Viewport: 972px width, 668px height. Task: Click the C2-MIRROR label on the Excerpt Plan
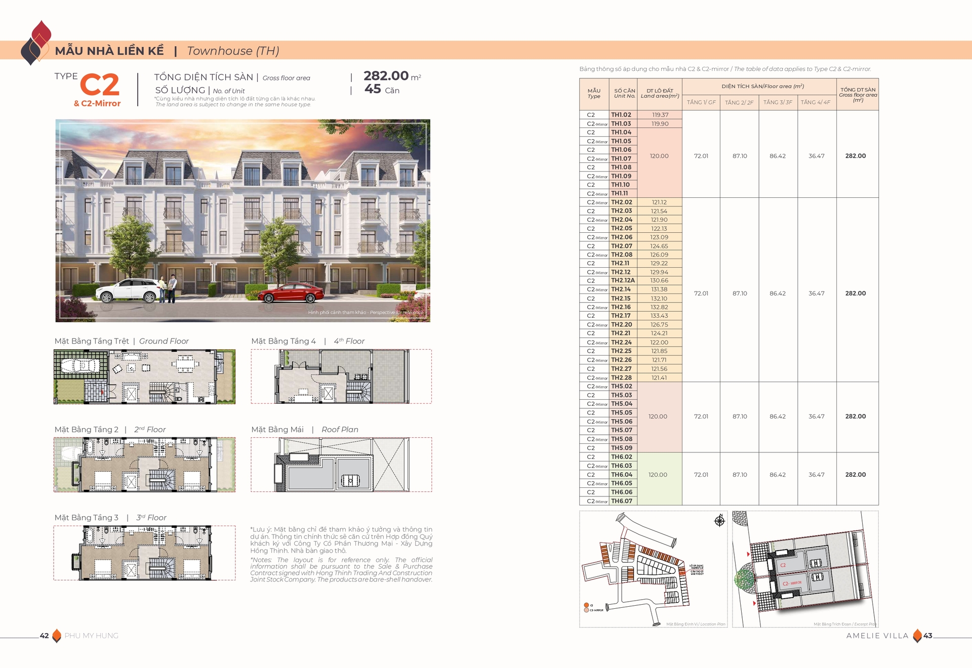pyautogui.click(x=792, y=583)
